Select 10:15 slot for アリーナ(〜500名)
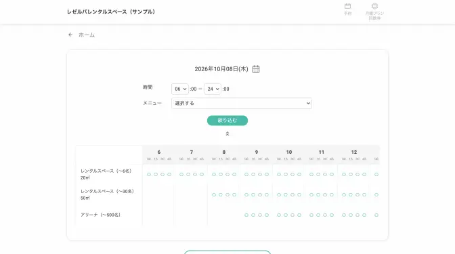This screenshot has height=254, width=455. click(x=286, y=215)
